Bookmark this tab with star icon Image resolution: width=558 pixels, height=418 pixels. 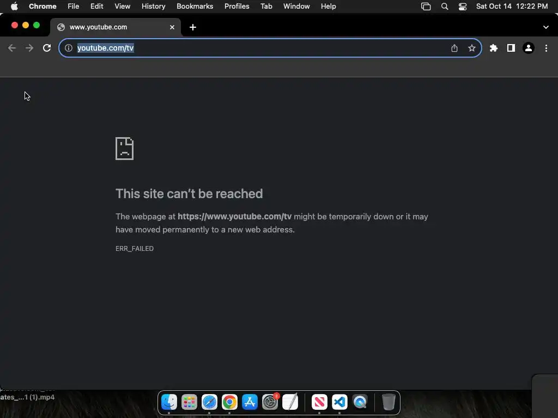[472, 48]
